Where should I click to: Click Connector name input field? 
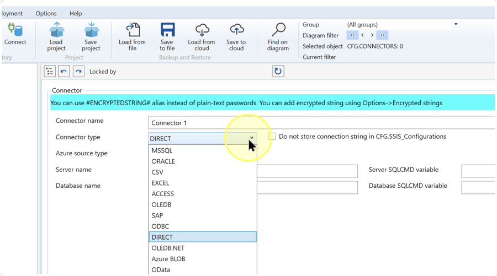321,123
